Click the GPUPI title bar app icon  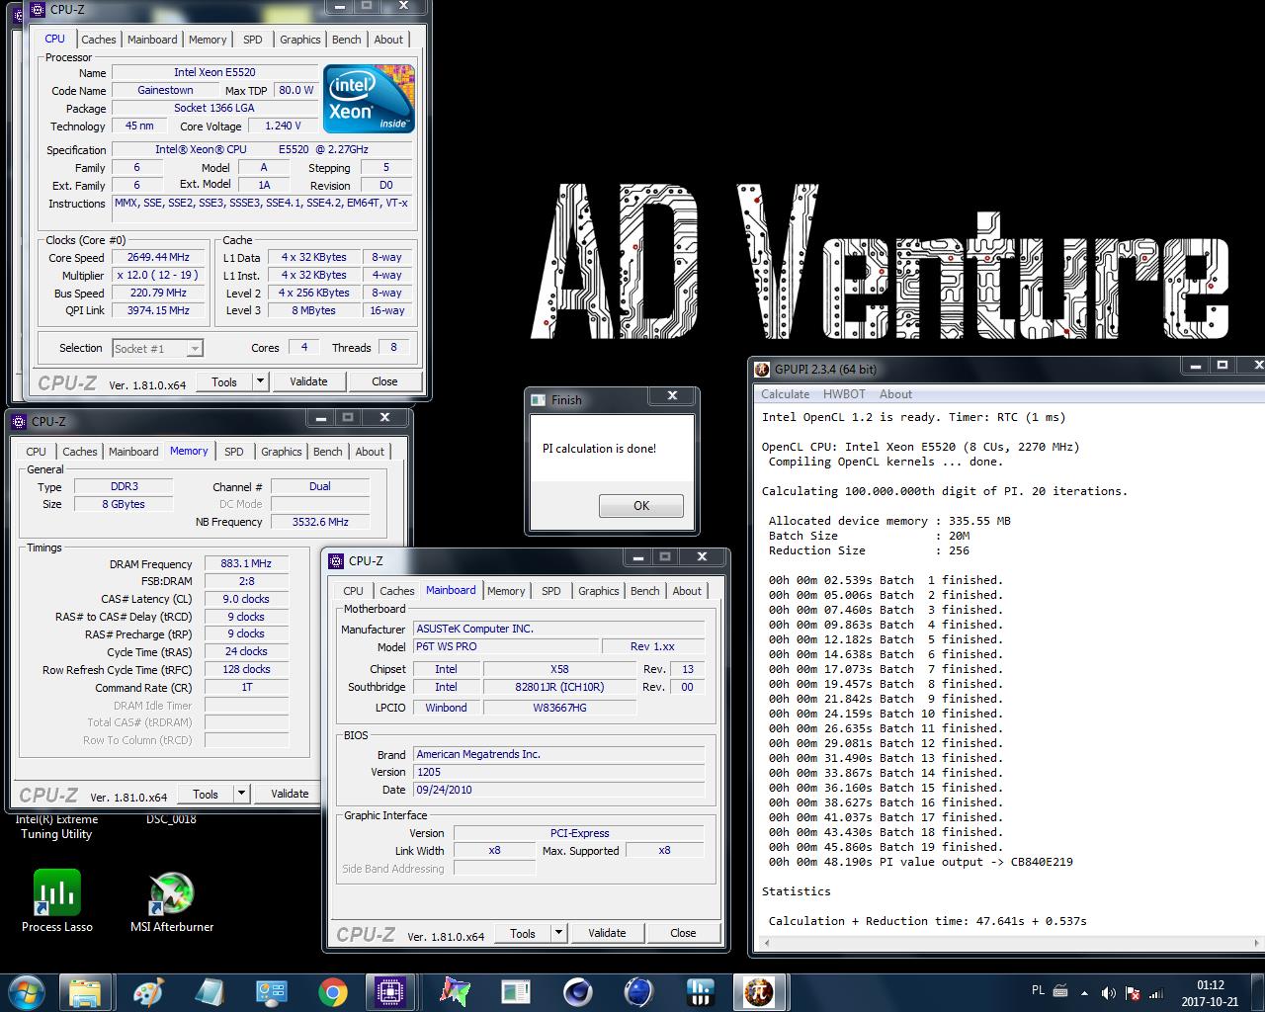point(762,369)
